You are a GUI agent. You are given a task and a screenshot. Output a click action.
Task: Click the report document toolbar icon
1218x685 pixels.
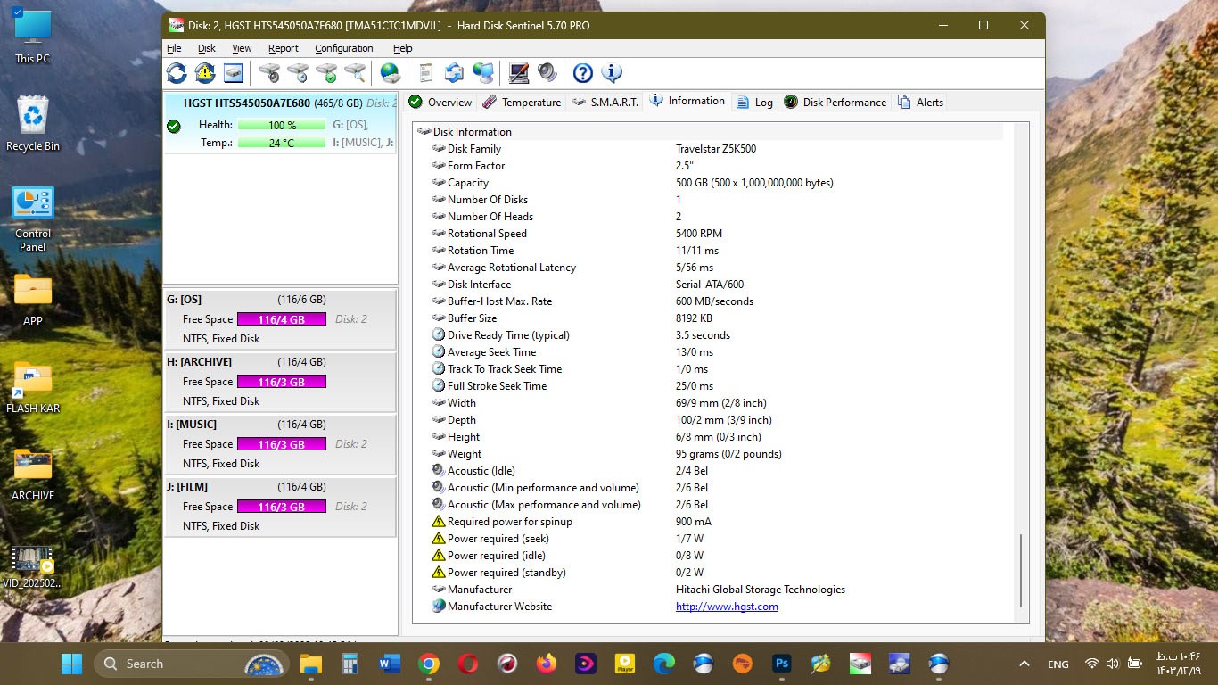(x=425, y=73)
